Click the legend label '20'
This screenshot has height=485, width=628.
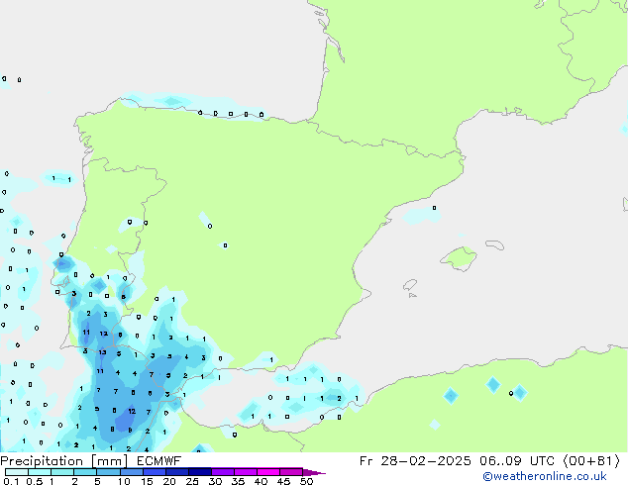coord(169,481)
